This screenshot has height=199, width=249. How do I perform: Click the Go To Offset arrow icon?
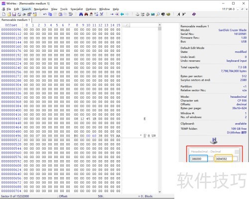point(112,14)
